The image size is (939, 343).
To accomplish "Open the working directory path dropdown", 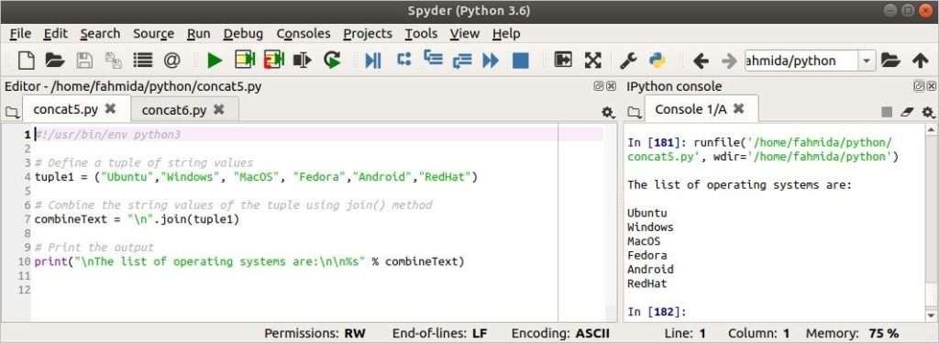I will (x=867, y=61).
